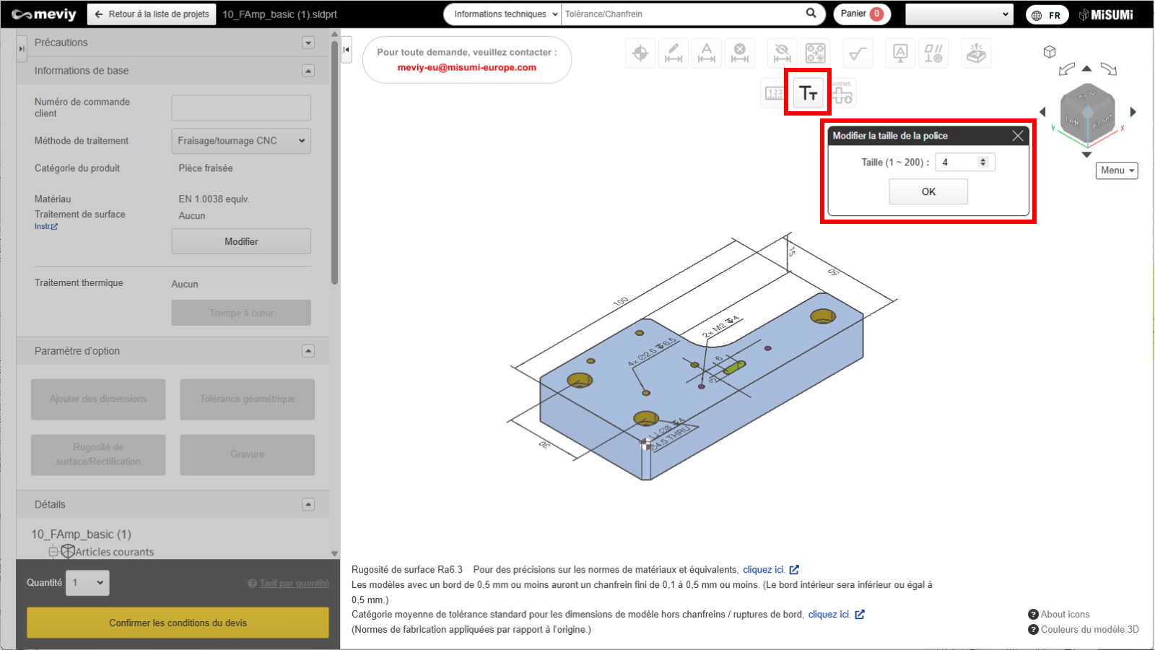
Task: Toggle the hide dimensions eye icon
Action: [782, 53]
